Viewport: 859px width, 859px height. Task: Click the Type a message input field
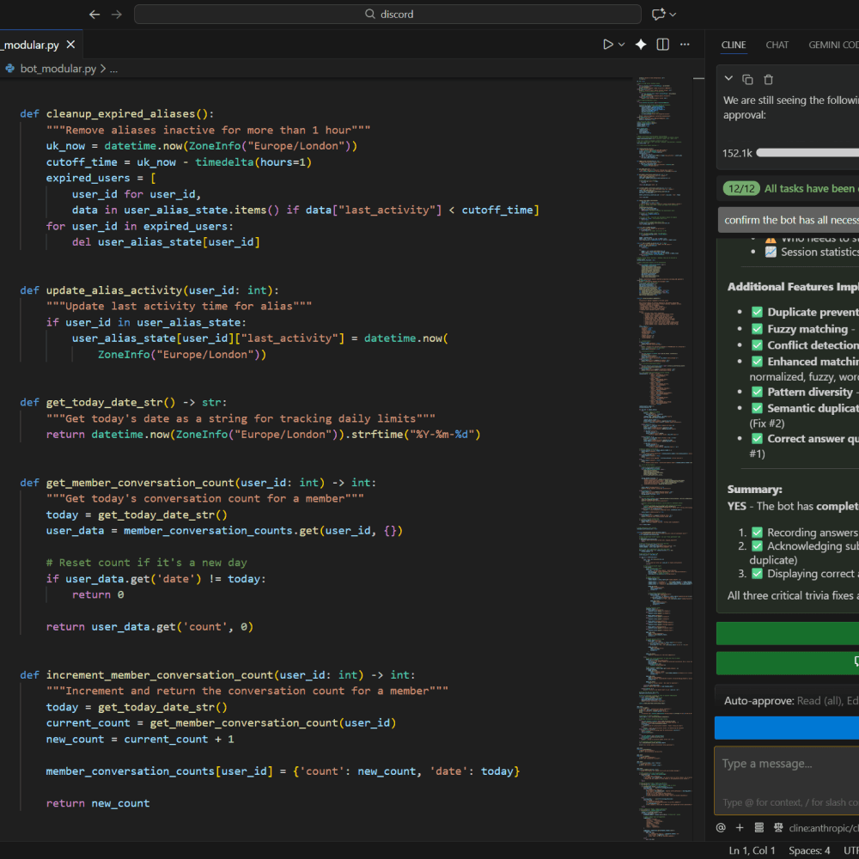pos(786,765)
